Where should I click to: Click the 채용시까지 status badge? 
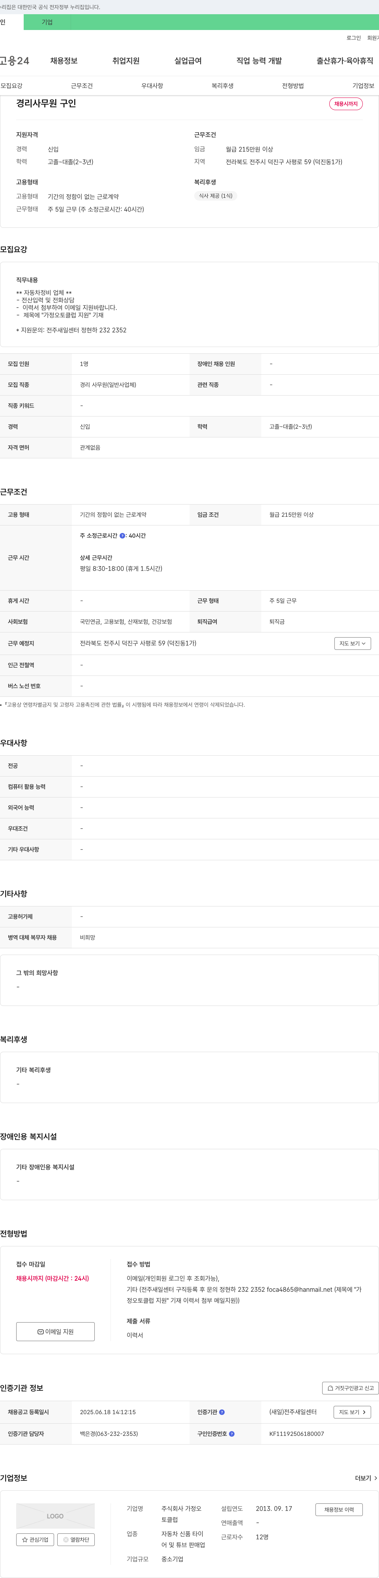pos(346,104)
